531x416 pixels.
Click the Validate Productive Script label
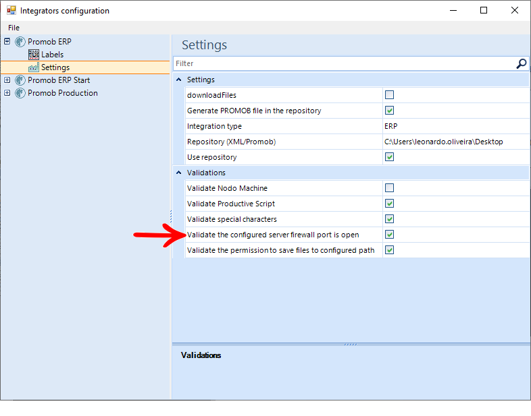[x=231, y=204]
